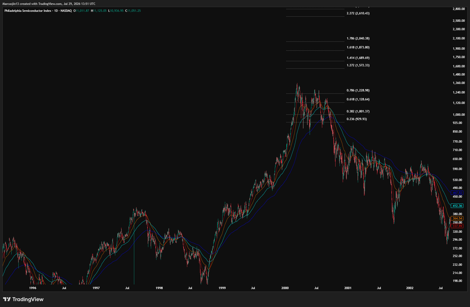Click the 1996 label on the time axis
This screenshot has height=307, width=470.
coord(33,288)
